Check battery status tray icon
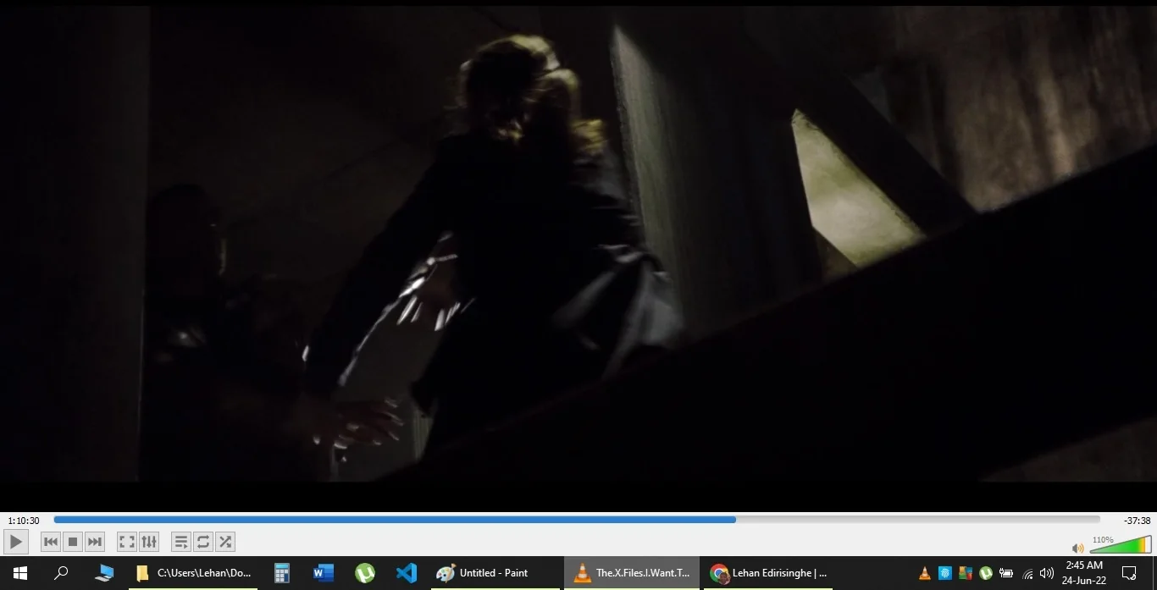1157x590 pixels. [x=1006, y=573]
